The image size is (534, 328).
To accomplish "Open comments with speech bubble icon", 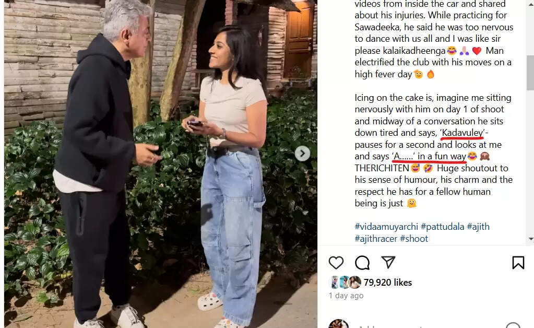I will (362, 263).
